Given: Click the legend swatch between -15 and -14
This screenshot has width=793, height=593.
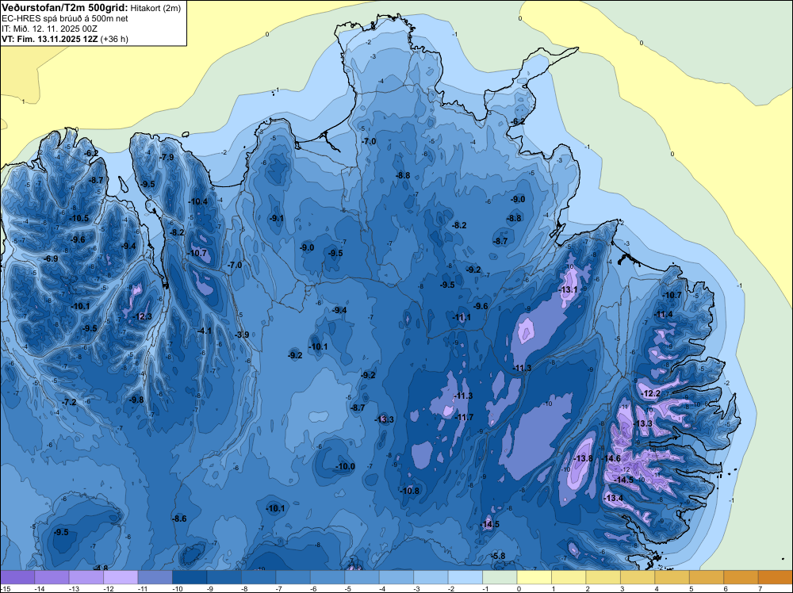Looking at the screenshot, I should point(17,577).
